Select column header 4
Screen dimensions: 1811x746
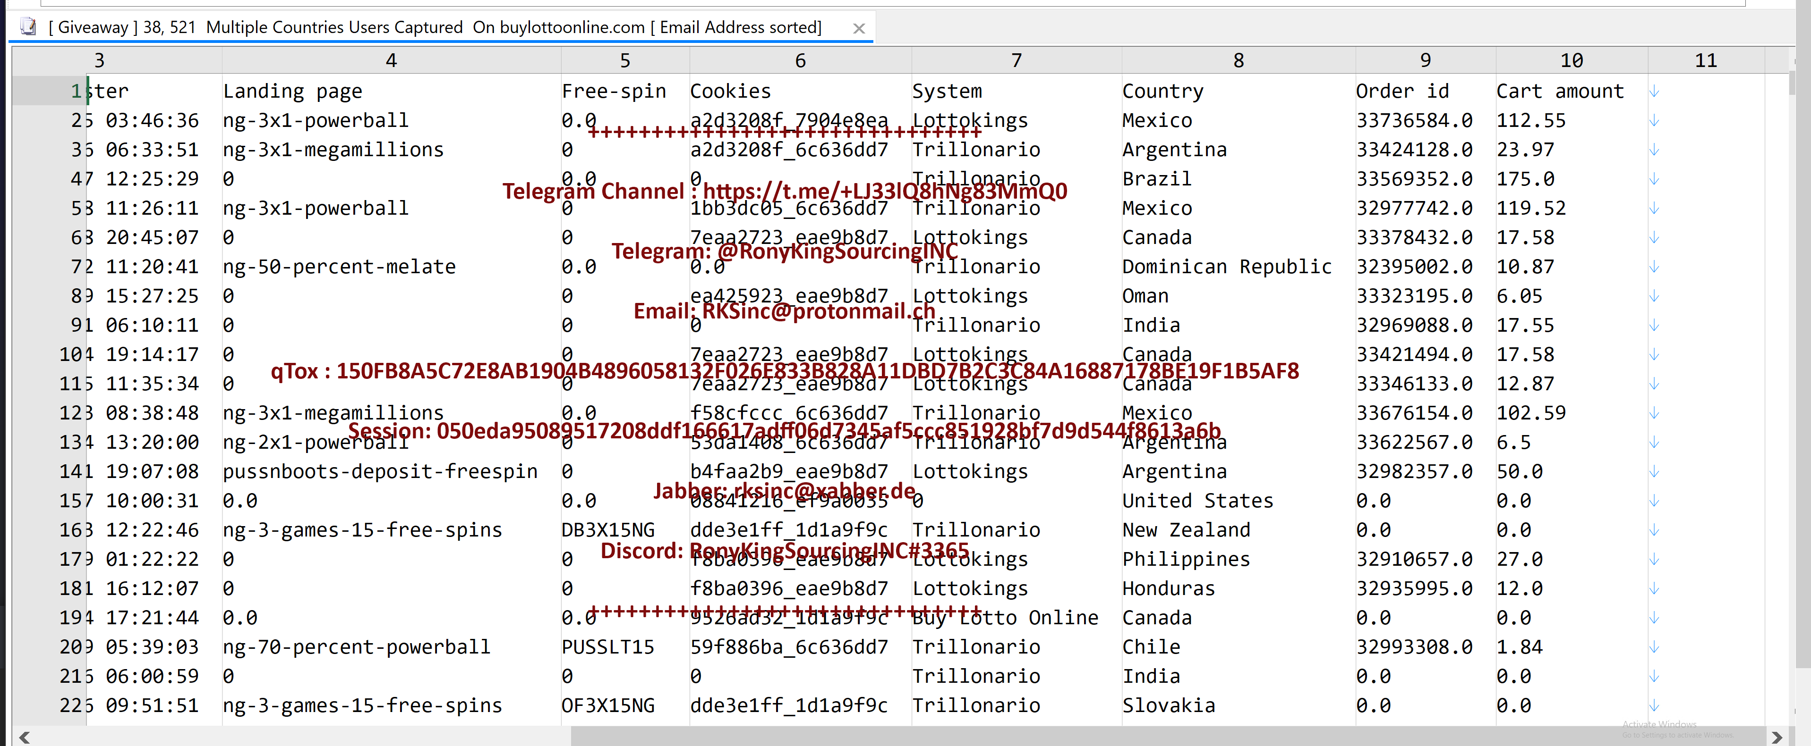click(x=391, y=60)
